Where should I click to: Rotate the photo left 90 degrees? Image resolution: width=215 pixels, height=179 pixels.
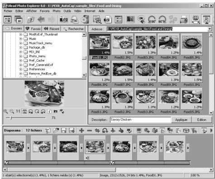(x=152, y=19)
